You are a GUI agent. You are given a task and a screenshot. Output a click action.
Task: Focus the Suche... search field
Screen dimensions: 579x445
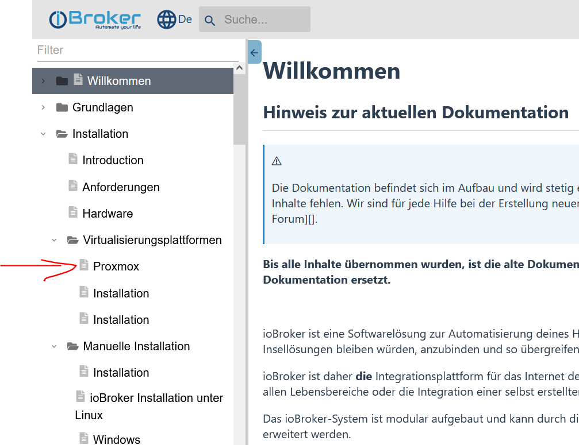tap(255, 19)
